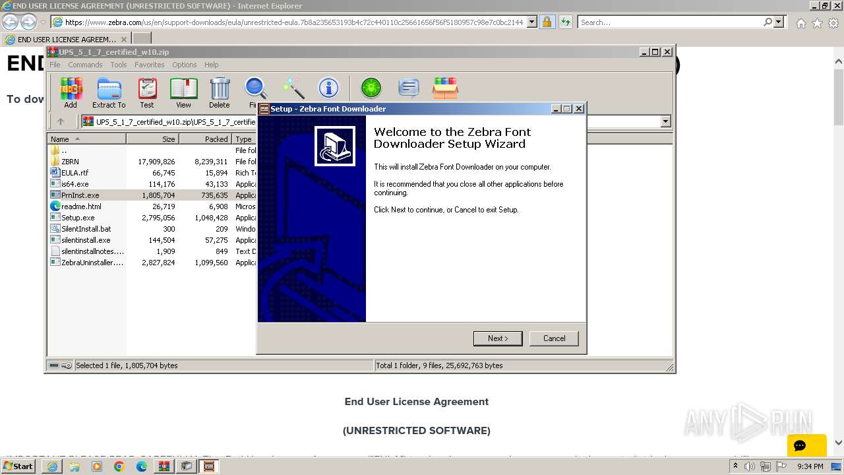Select the ZBRN folder in file list

click(x=70, y=162)
